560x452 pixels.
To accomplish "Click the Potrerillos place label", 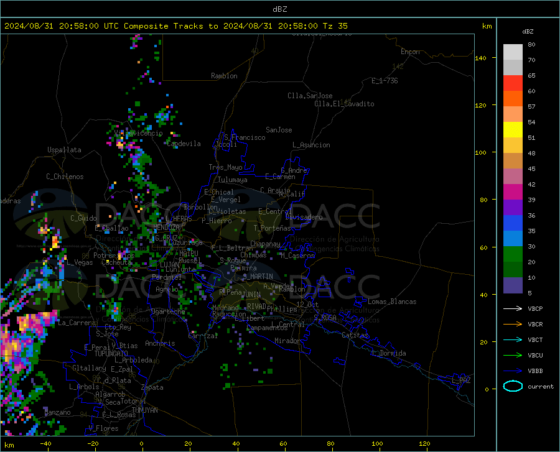I will tap(114, 256).
